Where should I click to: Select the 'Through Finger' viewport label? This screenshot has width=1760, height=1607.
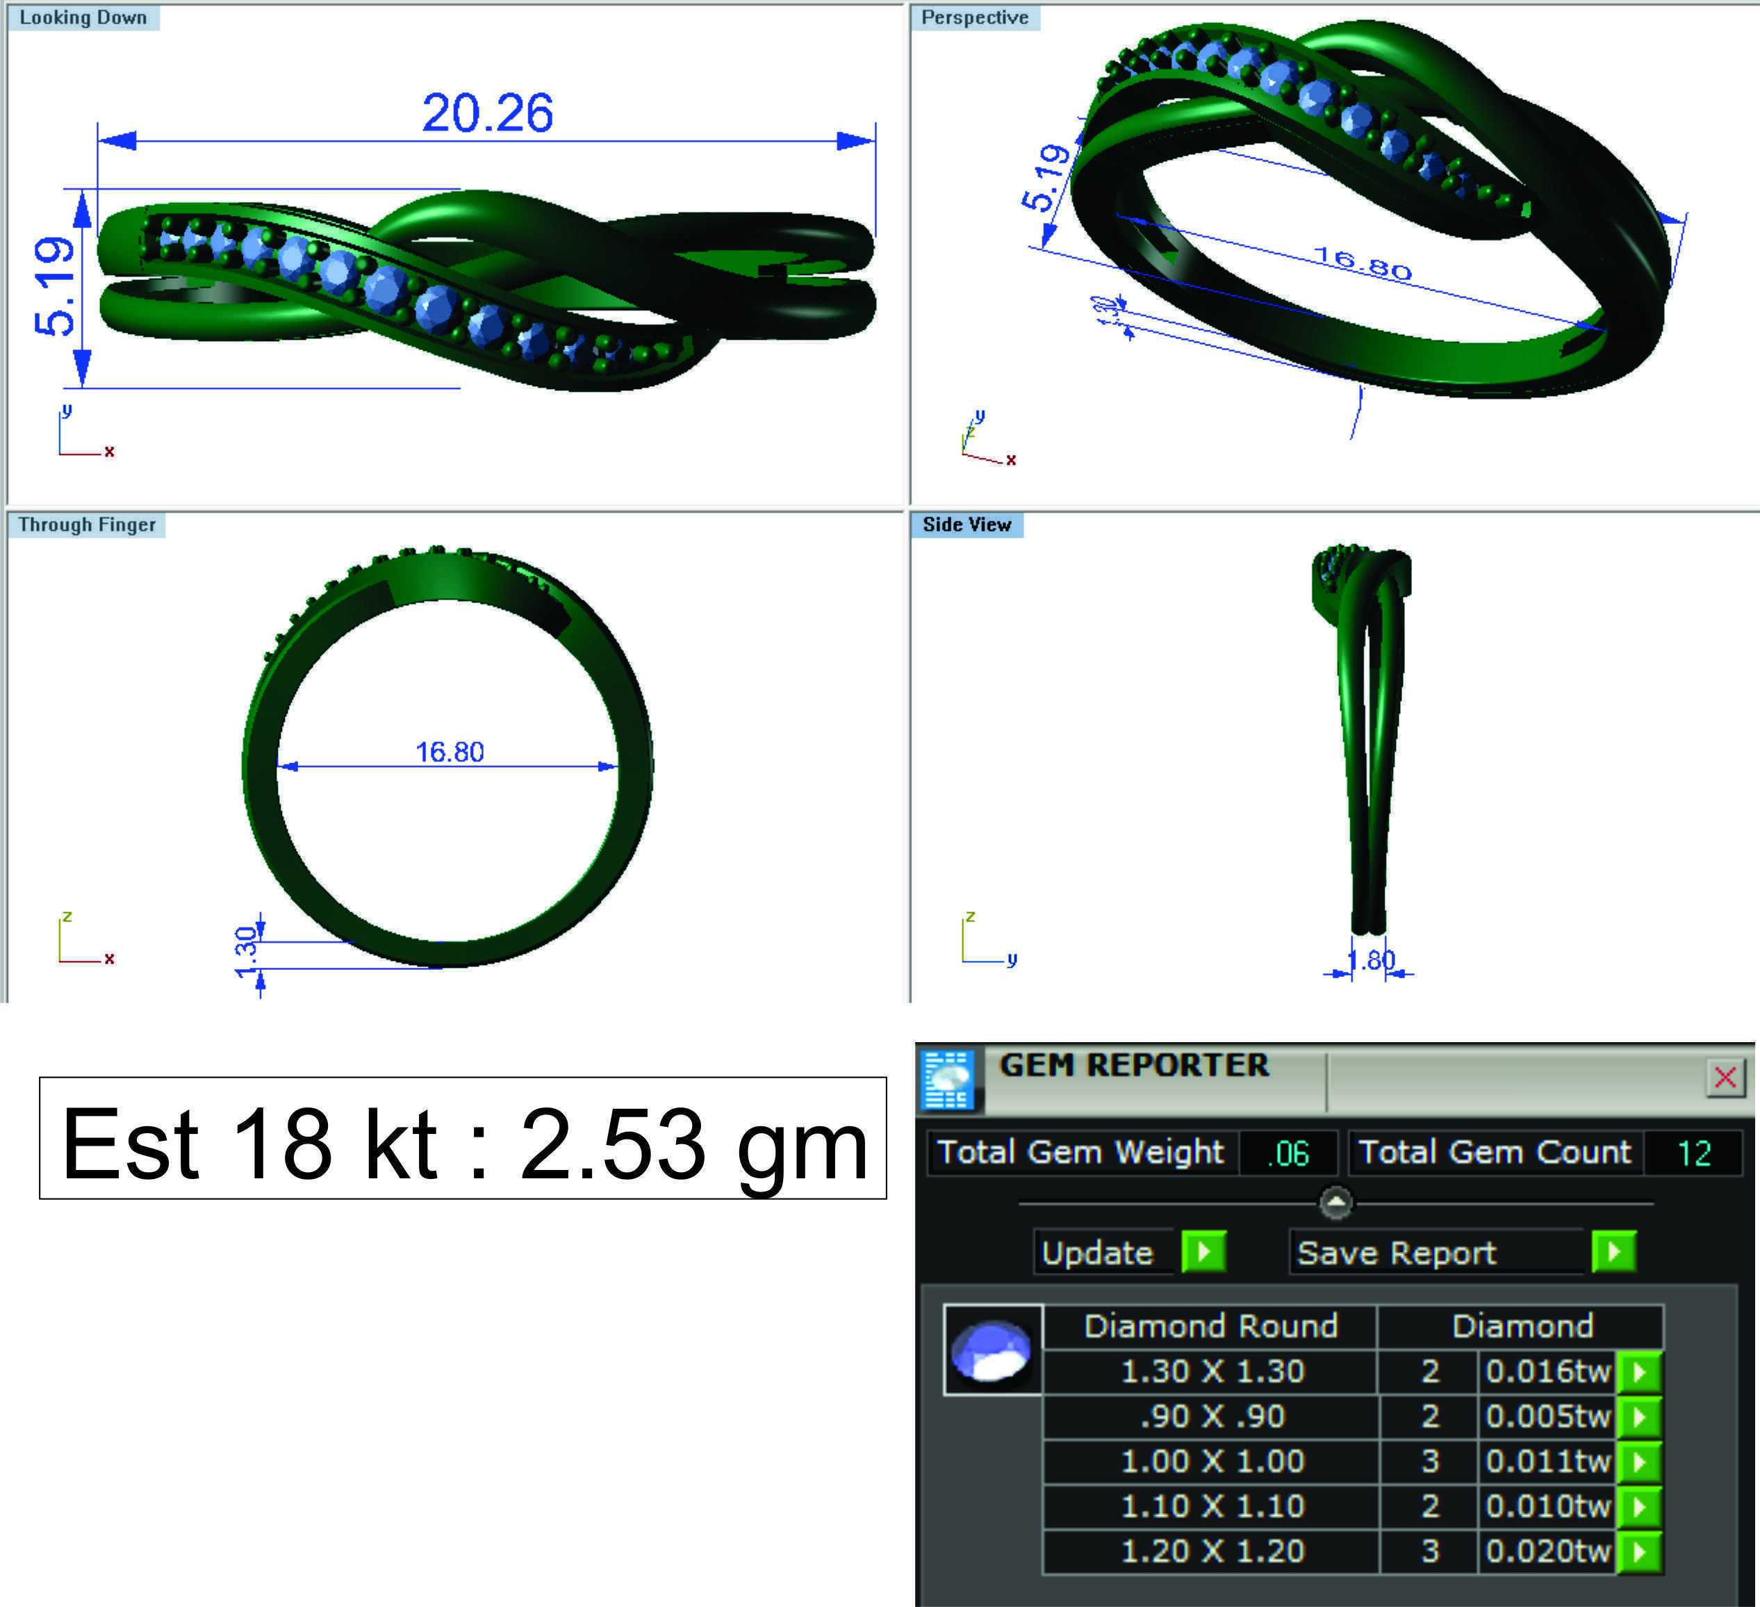click(x=88, y=525)
